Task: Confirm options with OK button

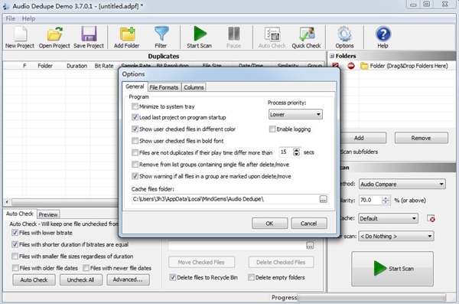Action: click(x=269, y=224)
